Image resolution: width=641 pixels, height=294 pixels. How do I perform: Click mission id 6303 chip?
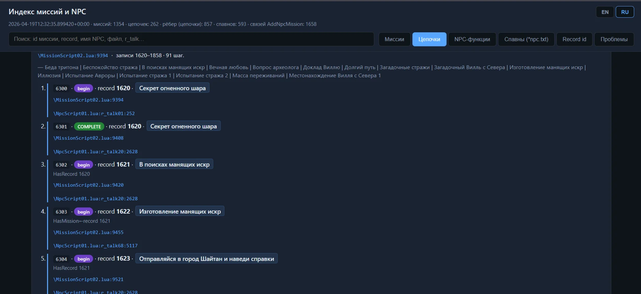tap(61, 212)
